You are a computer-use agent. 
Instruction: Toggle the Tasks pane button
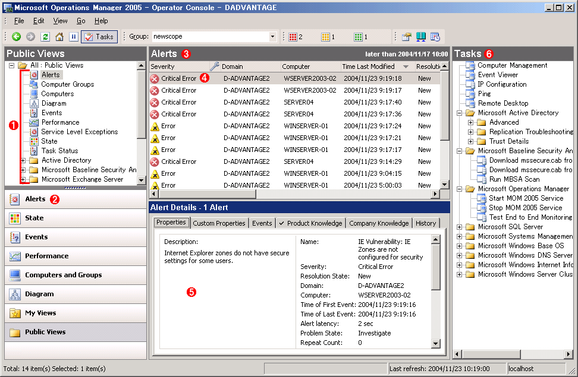[x=99, y=36]
